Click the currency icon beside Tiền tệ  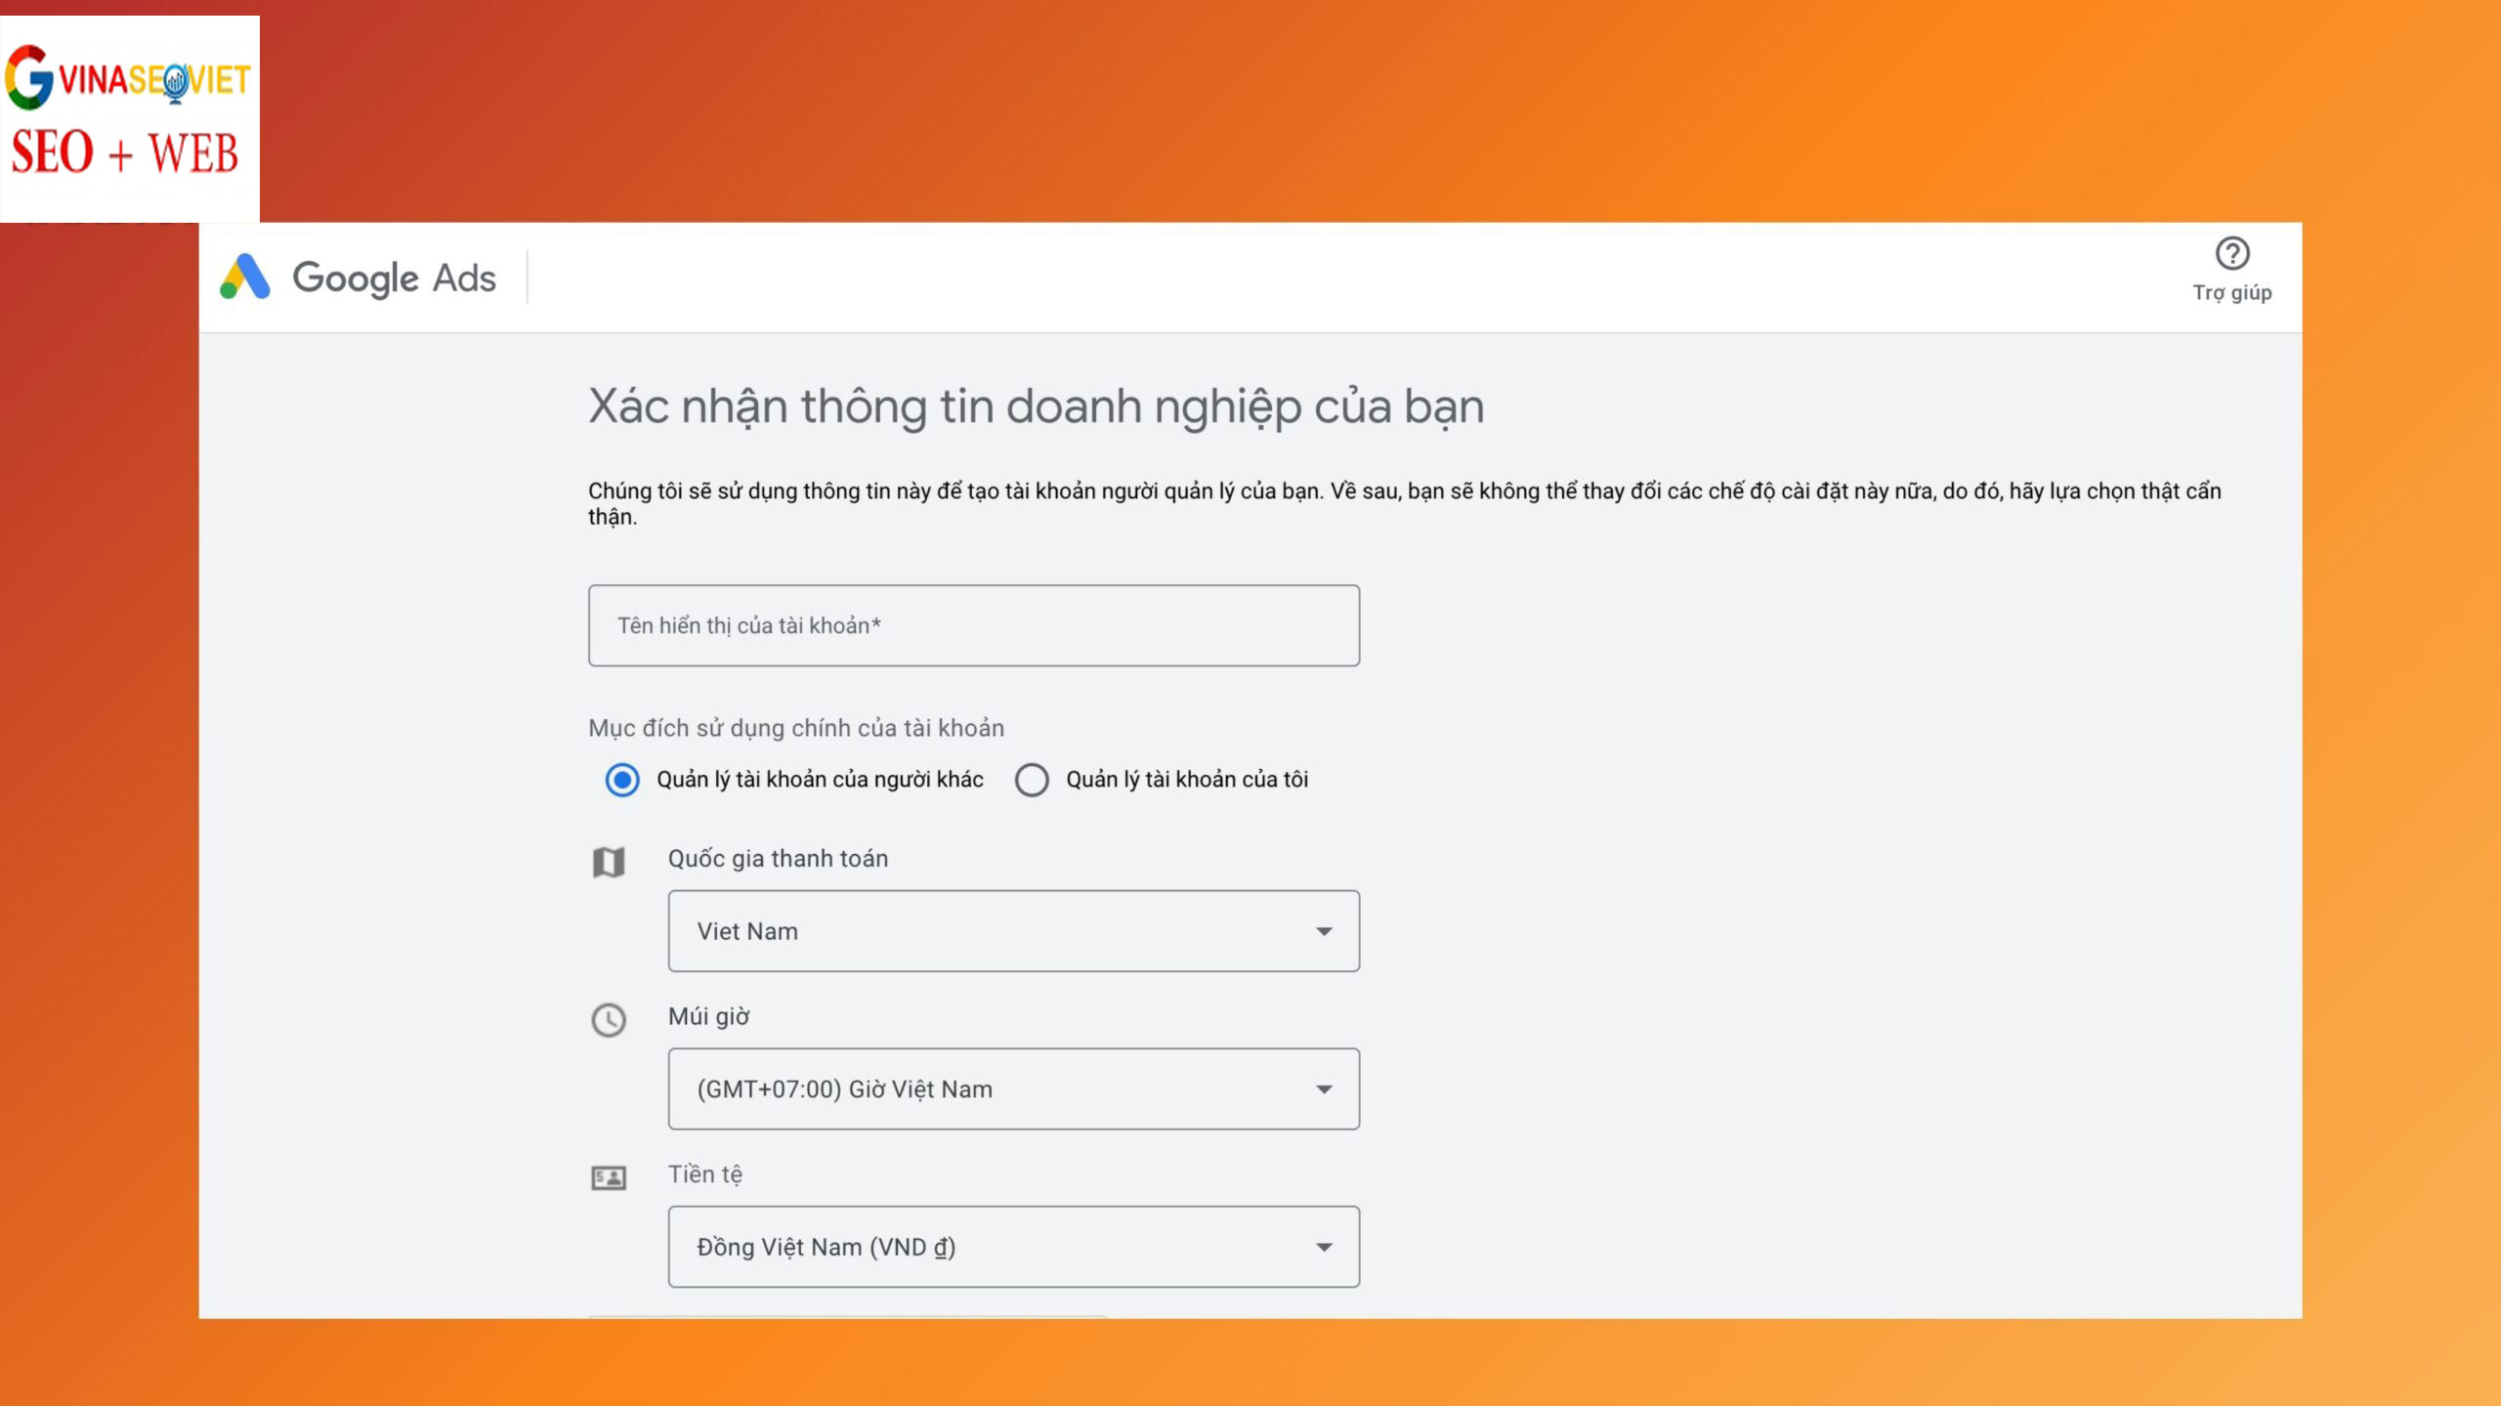pyautogui.click(x=609, y=1178)
